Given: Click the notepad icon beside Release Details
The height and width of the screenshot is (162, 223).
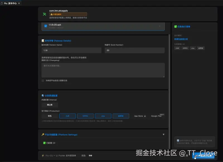Looking at the screenshot, I should point(43,41).
